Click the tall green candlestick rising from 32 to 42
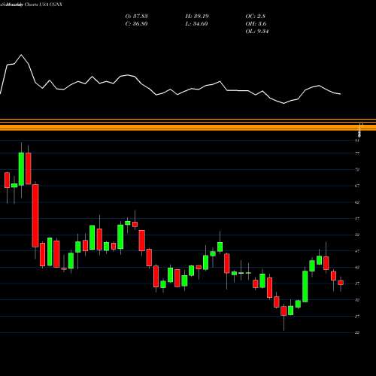The width and height of the screenshot is (376, 376). 305,287
